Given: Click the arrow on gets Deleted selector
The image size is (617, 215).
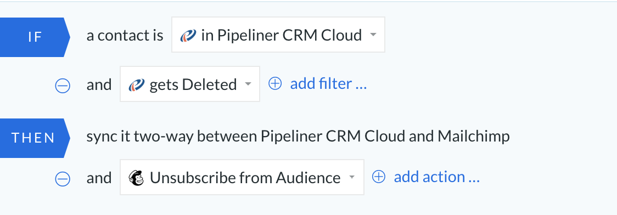Looking at the screenshot, I should 248,84.
